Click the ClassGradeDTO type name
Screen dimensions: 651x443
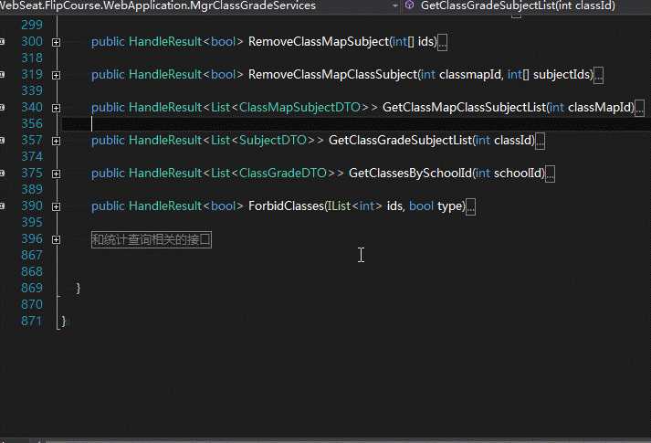coord(283,173)
